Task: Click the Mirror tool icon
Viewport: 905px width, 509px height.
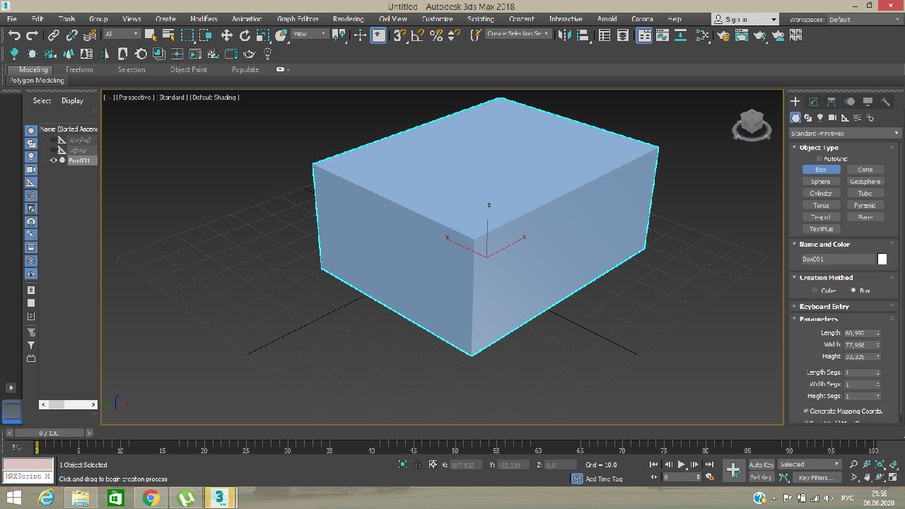Action: [564, 35]
